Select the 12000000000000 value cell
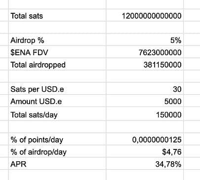 (x=145, y=15)
